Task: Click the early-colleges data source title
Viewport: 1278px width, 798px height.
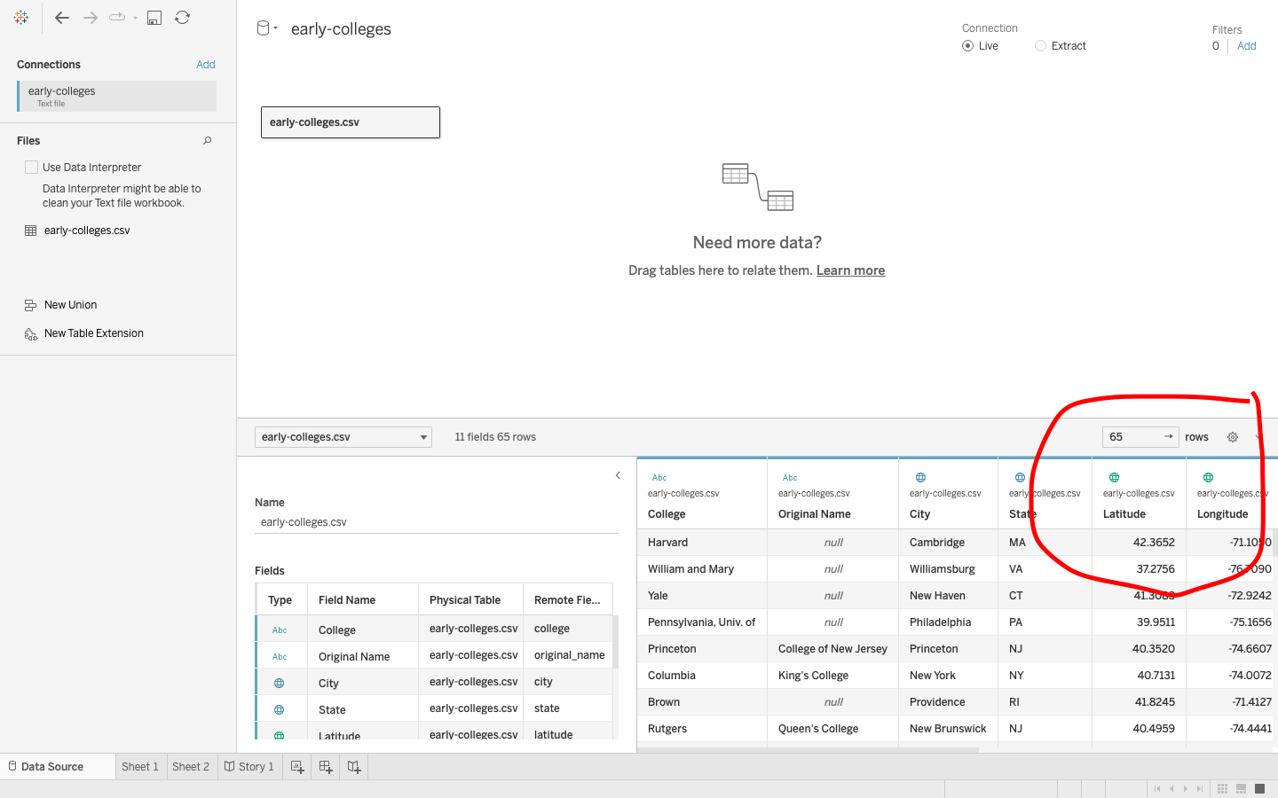Action: (341, 29)
